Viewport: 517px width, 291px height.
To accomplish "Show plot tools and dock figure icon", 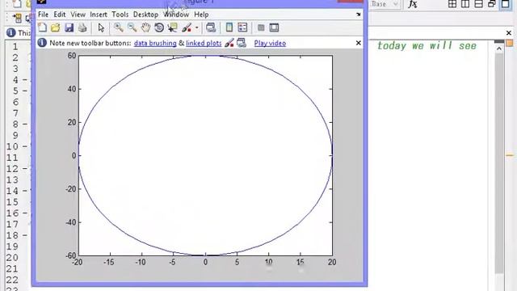I will [x=274, y=27].
